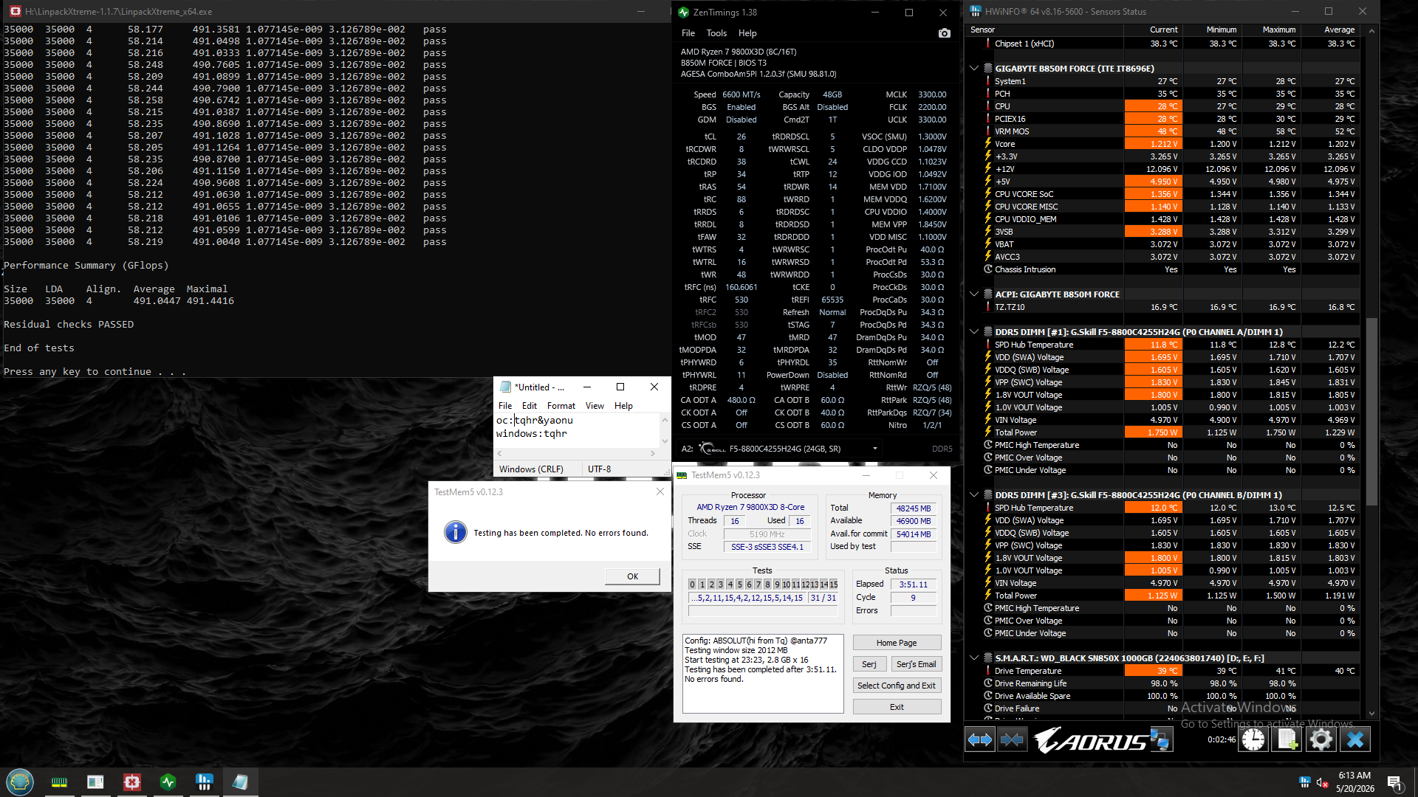
Task: Collapse the DDR5 DIMM #1 sensor group
Action: coord(974,332)
